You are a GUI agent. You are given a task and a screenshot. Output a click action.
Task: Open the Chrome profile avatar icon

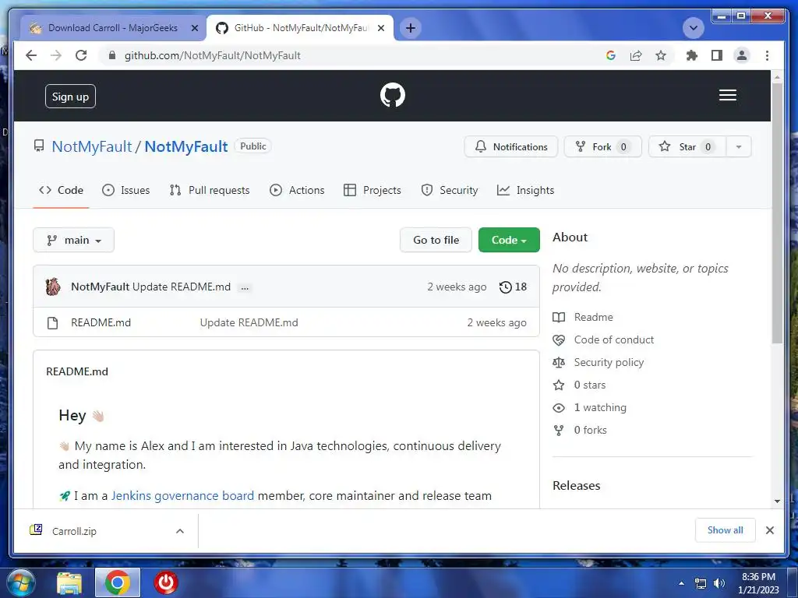(x=742, y=55)
